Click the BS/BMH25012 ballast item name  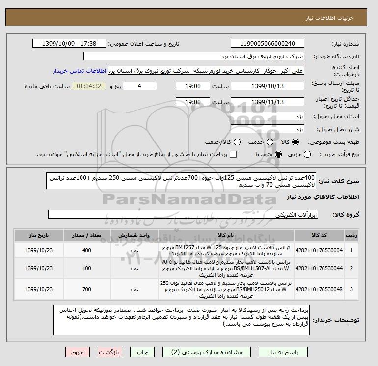pos(226,289)
